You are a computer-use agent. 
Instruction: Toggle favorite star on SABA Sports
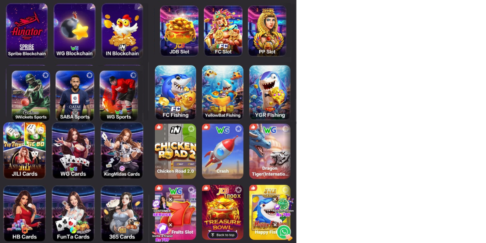coord(89,75)
